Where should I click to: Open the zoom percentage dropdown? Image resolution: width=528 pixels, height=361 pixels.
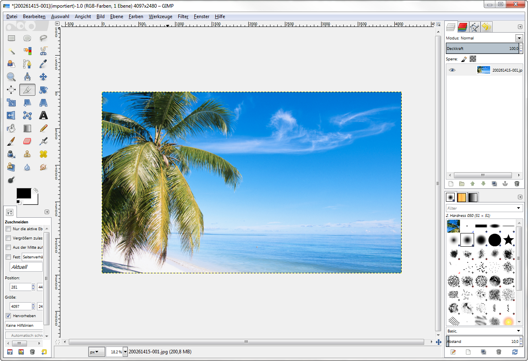[125, 352]
